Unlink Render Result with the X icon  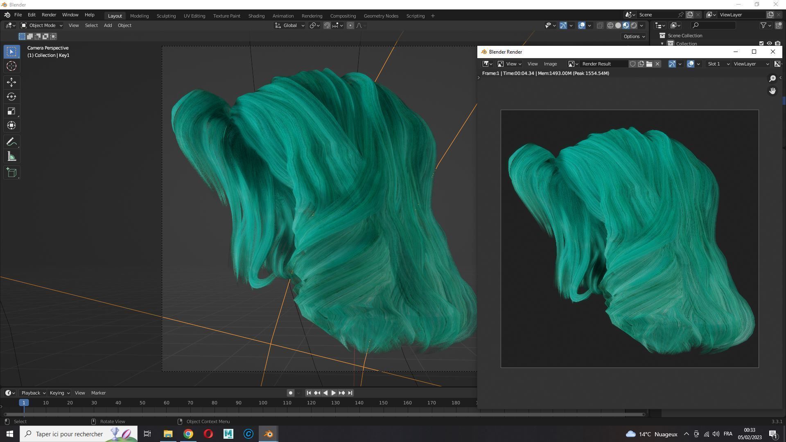point(657,64)
